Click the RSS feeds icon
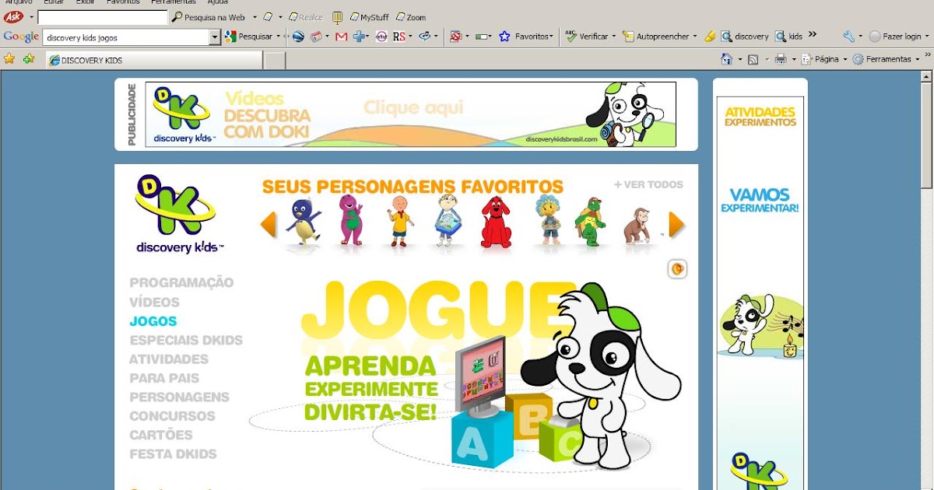The width and height of the screenshot is (934, 490). click(x=753, y=59)
